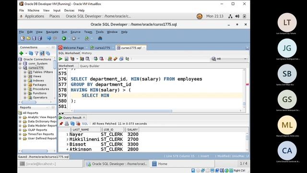Image resolution: width=307 pixels, height=173 pixels.
Task: Open the Source menu
Action: click(x=75, y=32)
